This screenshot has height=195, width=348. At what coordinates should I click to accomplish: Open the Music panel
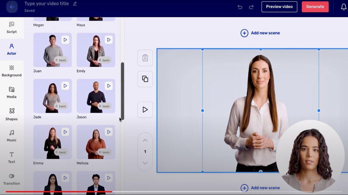pyautogui.click(x=11, y=135)
